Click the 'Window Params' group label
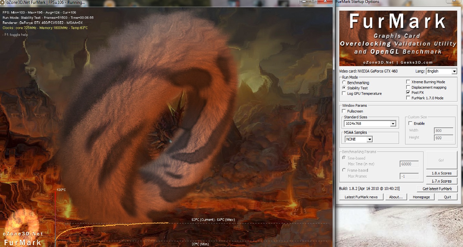This screenshot has width=463, height=247. pyautogui.click(x=354, y=105)
